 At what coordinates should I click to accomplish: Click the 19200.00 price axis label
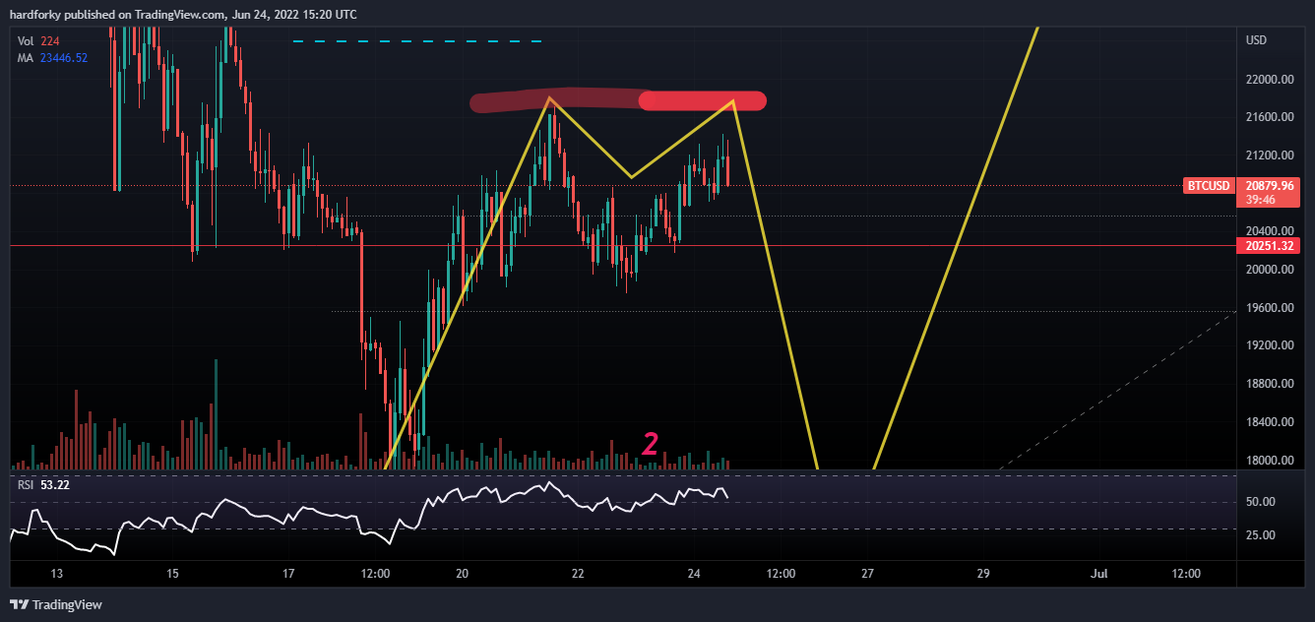(x=1271, y=345)
